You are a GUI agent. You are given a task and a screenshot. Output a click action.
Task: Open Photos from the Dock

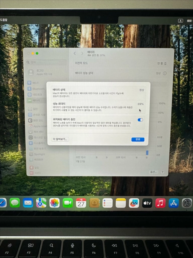pyautogui.click(x=55, y=203)
